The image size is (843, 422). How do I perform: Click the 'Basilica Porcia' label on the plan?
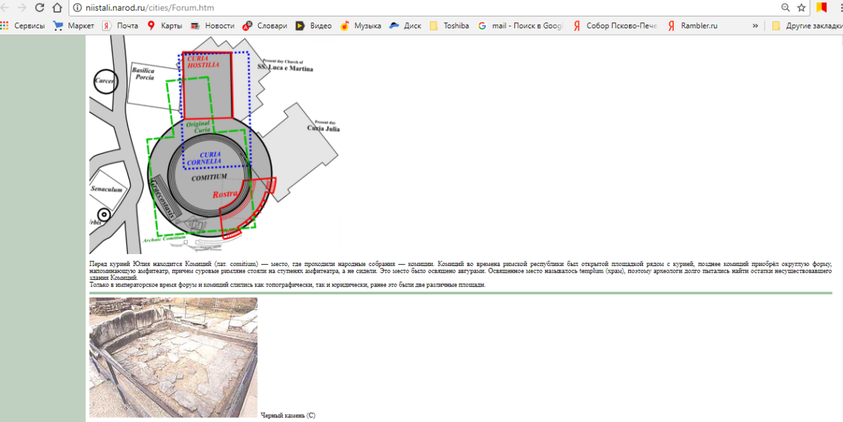pos(144,74)
